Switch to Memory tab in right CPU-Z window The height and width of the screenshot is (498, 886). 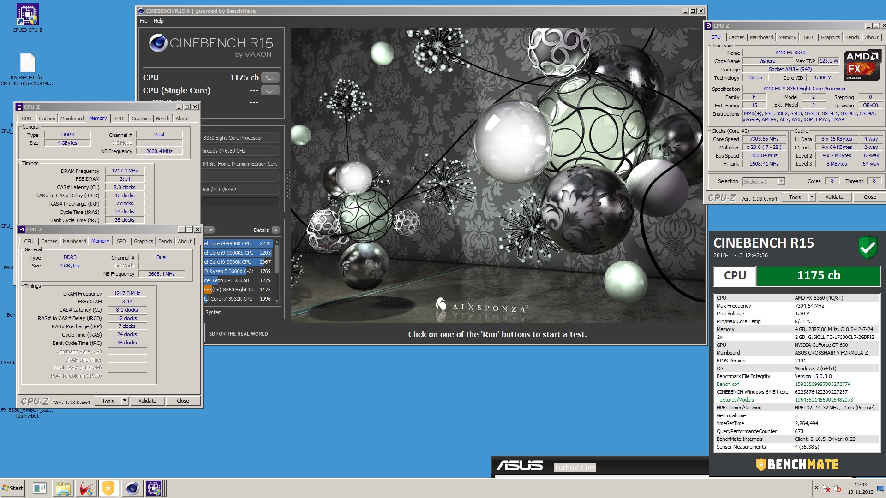787,37
